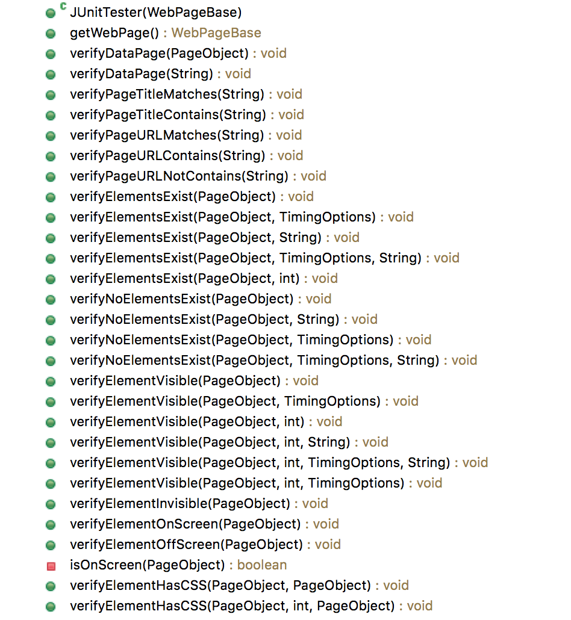Viewport: 571px width, 620px height.
Task: Click the green icon beside verifyPageTitleContains(String)
Action: point(51,116)
